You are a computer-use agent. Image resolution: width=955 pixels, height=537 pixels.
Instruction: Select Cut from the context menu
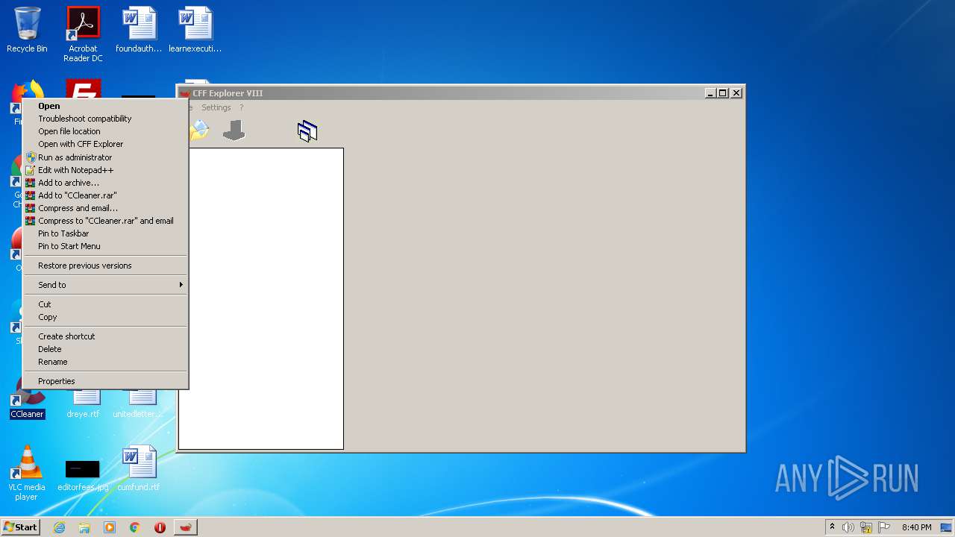(x=105, y=304)
